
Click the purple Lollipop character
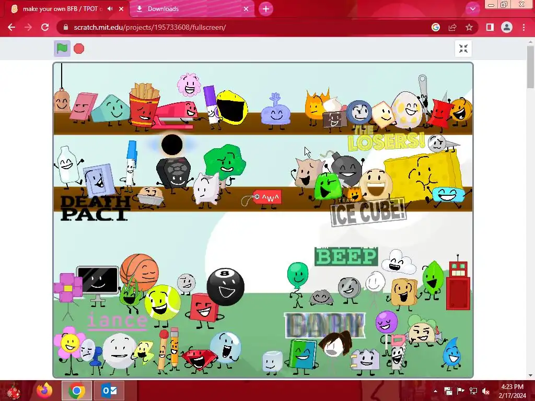click(x=387, y=323)
